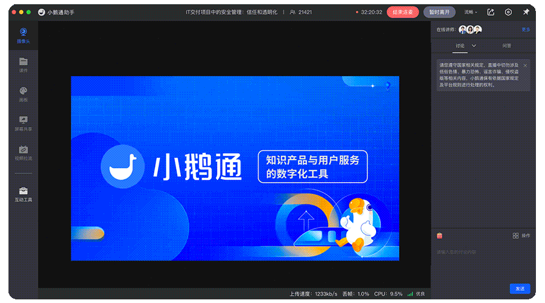545x303 pixels.
Task: Open the 课件 courseware folder
Action: tap(23, 64)
